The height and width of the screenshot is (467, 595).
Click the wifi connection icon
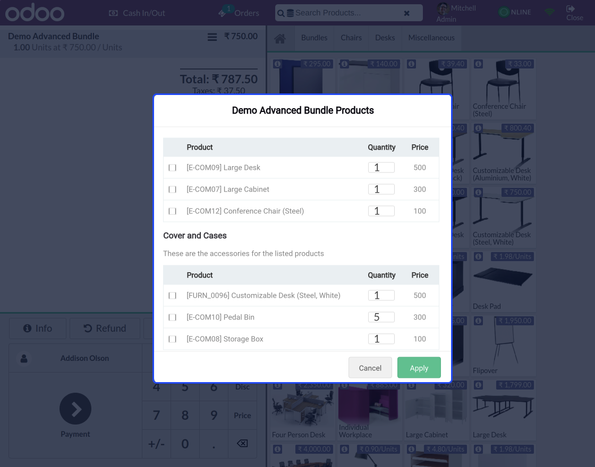(x=549, y=12)
